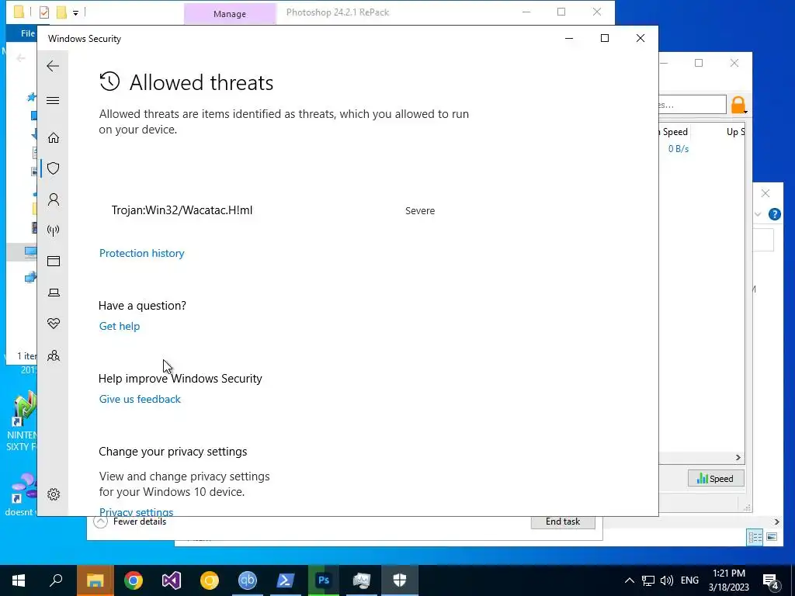The height and width of the screenshot is (596, 795).
Task: Launch Google Chrome from the taskbar
Action: coord(134,580)
